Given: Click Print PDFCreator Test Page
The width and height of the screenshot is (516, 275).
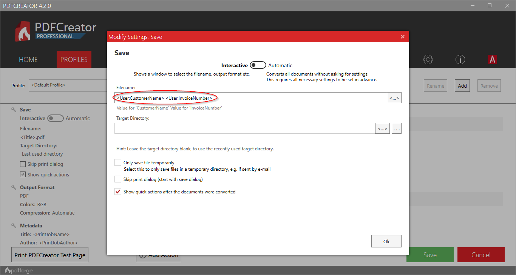Looking at the screenshot, I should tap(49, 254).
